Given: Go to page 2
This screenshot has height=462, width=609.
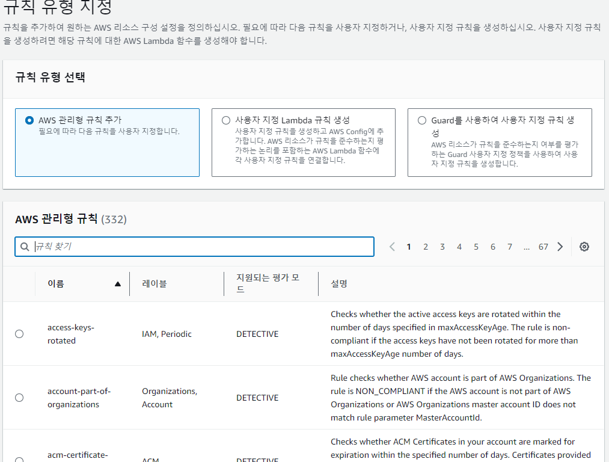Looking at the screenshot, I should click(x=426, y=247).
